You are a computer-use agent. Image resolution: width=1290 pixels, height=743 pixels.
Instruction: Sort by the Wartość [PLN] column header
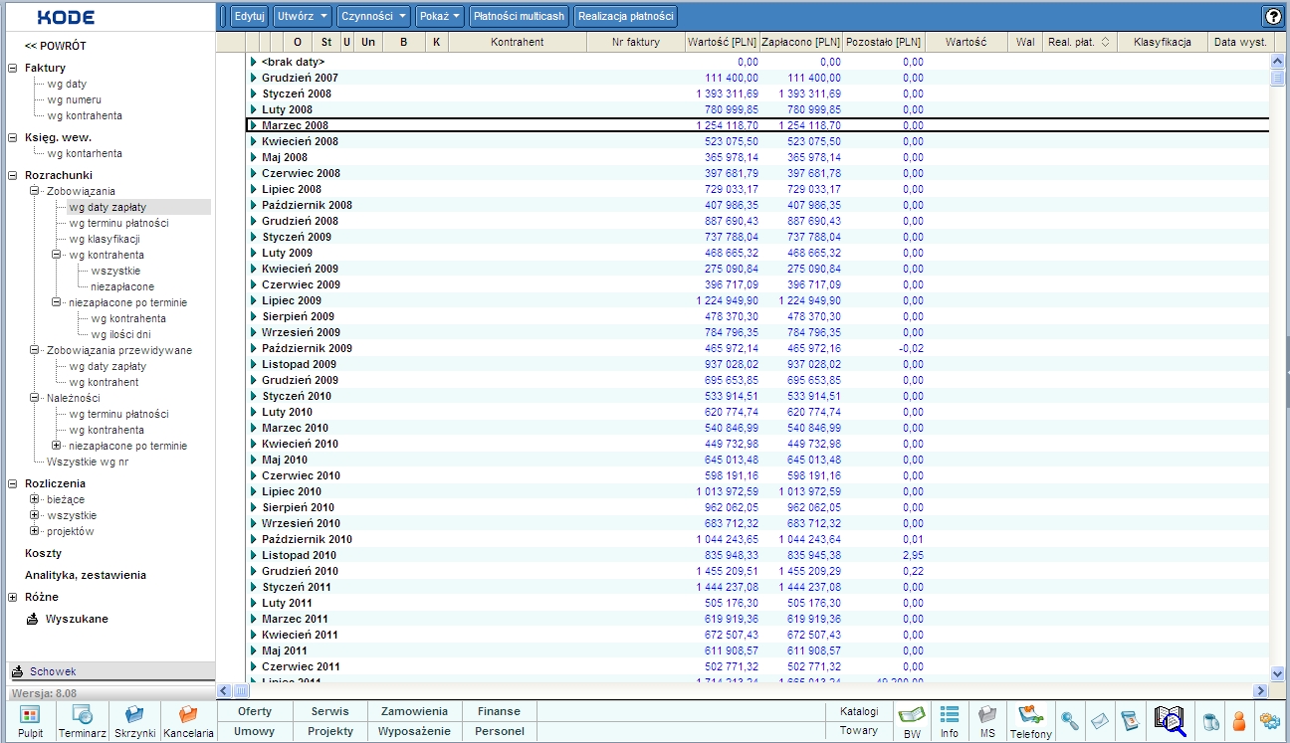coord(723,43)
